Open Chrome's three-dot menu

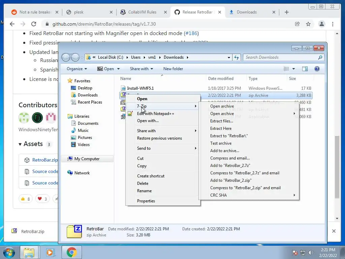click(x=333, y=24)
